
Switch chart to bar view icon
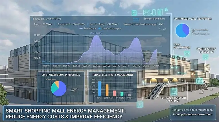[165, 29]
